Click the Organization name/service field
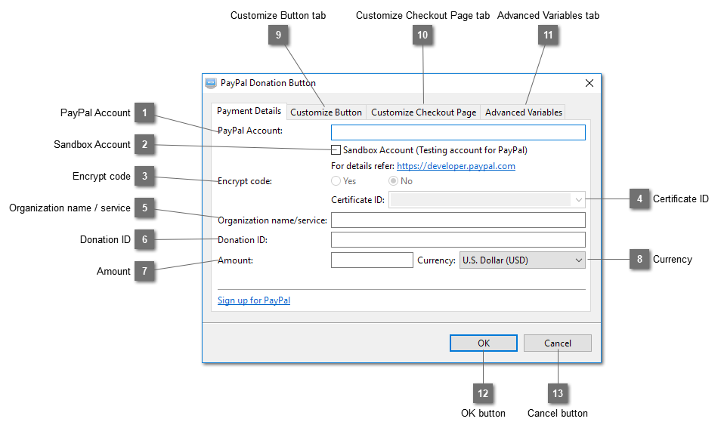 458,220
